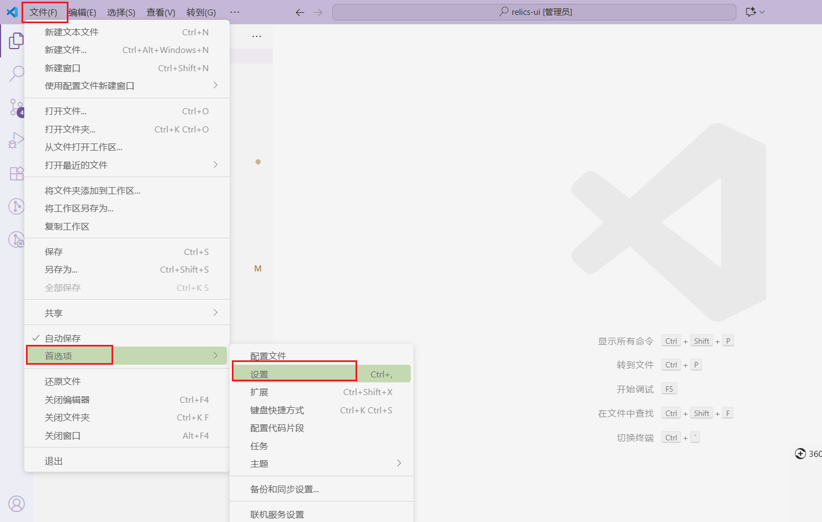Image resolution: width=822 pixels, height=522 pixels.
Task: Click 还原文件 menu entry
Action: 127,381
